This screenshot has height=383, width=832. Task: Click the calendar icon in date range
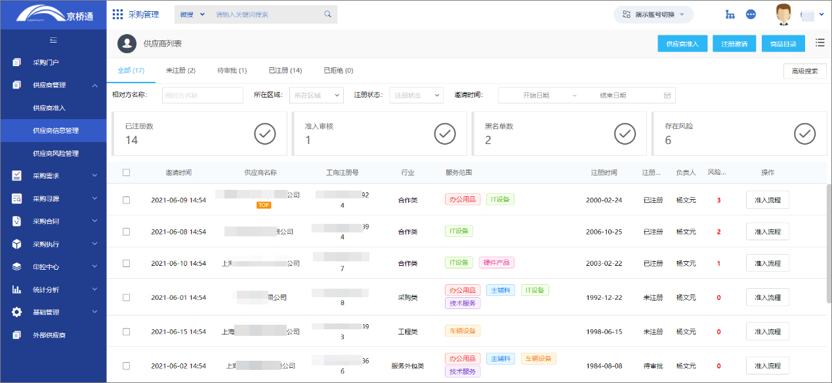pyautogui.click(x=667, y=96)
